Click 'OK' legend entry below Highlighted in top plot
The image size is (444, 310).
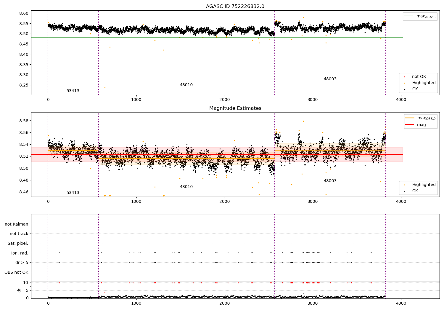click(415, 89)
